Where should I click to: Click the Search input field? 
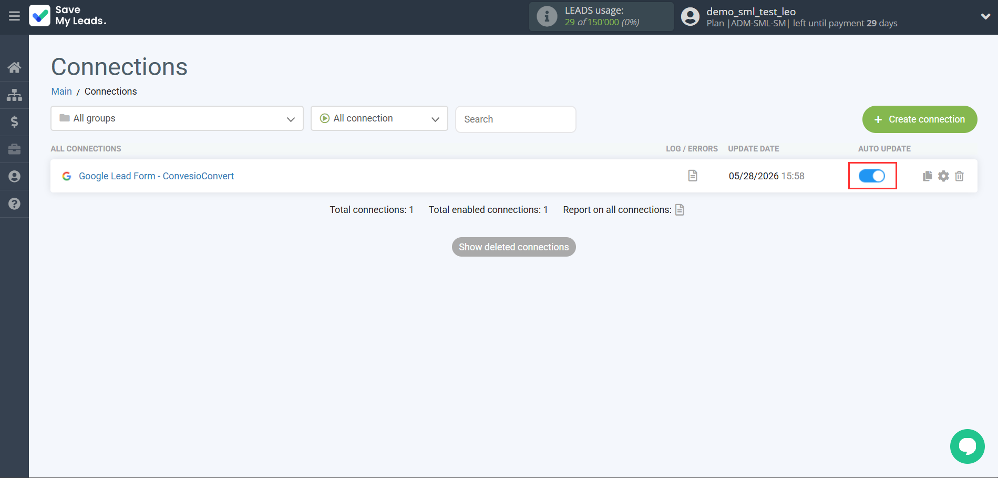click(x=516, y=119)
